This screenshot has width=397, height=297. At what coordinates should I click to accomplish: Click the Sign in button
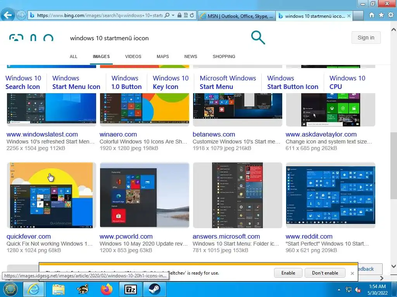366,38
